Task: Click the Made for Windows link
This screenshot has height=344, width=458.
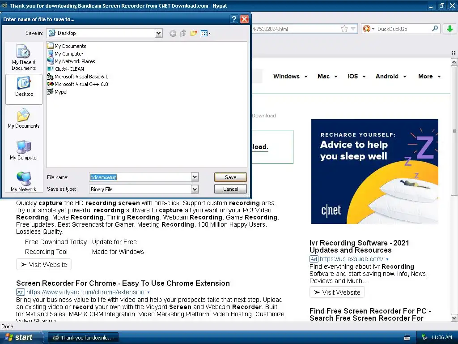Action: click(x=118, y=252)
